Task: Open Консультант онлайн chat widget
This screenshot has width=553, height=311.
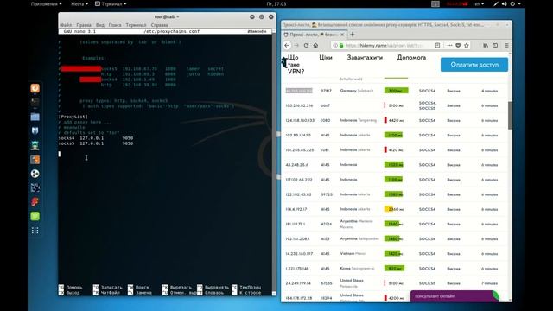Action: (x=455, y=296)
